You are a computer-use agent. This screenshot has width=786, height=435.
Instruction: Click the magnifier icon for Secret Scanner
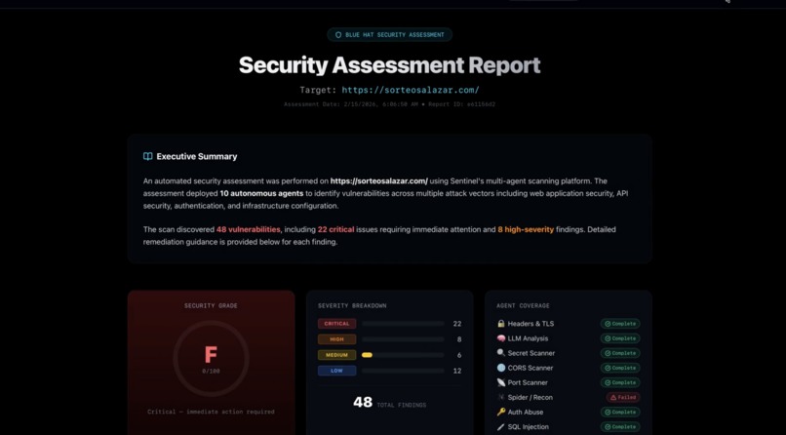(501, 353)
